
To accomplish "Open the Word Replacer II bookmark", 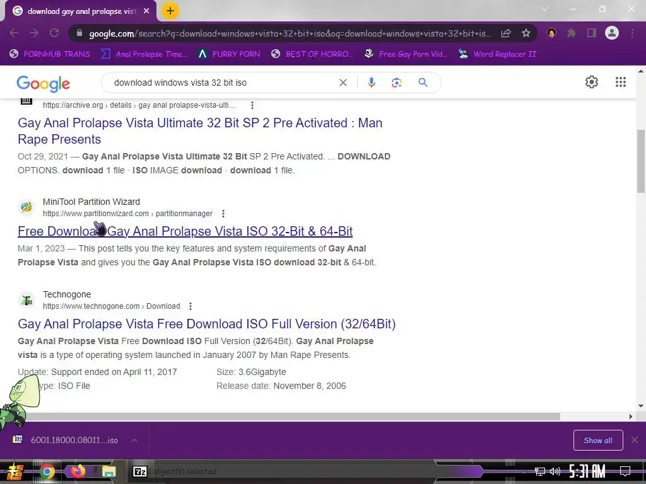I will coord(497,54).
